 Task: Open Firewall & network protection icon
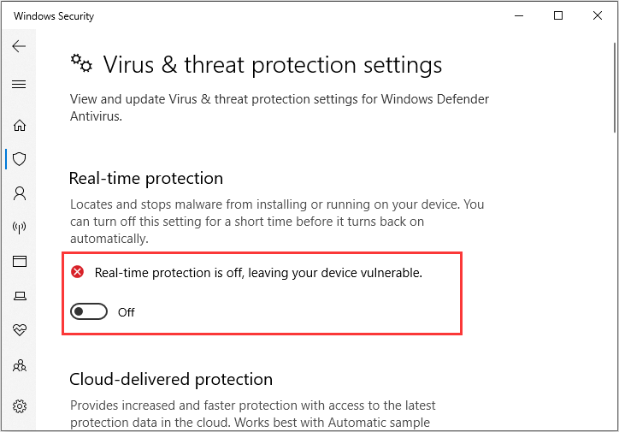click(x=20, y=228)
